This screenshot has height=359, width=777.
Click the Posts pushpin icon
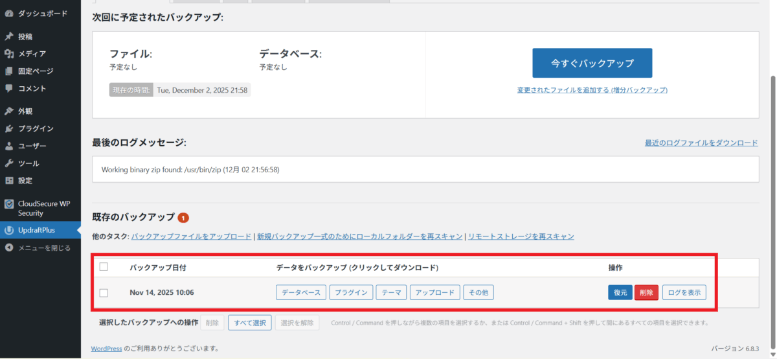pyautogui.click(x=9, y=37)
